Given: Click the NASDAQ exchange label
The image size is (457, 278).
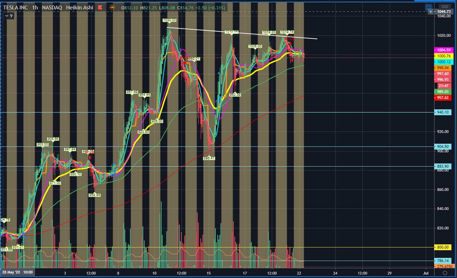Looking at the screenshot, I should click(53, 8).
